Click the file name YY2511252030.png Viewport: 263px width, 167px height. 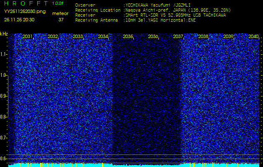pos(25,12)
